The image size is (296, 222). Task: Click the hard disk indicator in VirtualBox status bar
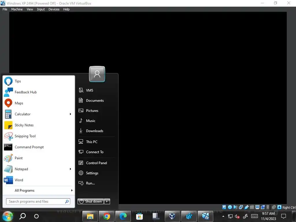tap(224, 207)
